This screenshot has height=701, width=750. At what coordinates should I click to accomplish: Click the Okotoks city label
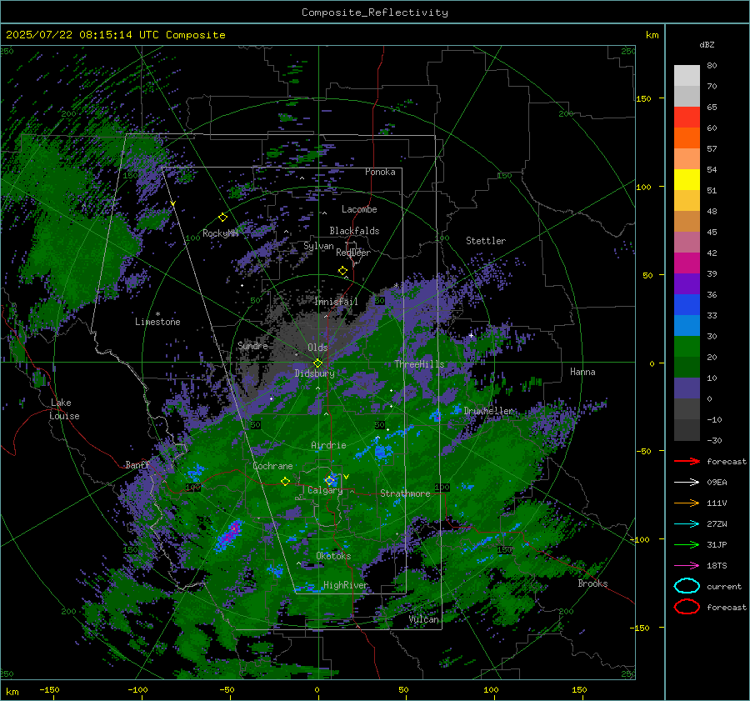[333, 556]
